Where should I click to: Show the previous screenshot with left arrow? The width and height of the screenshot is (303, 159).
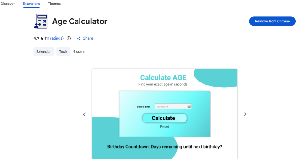84,114
